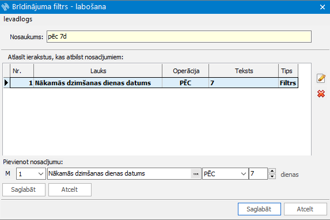
Task: Decrease days with the spinner down arrow
Action: coord(272,176)
